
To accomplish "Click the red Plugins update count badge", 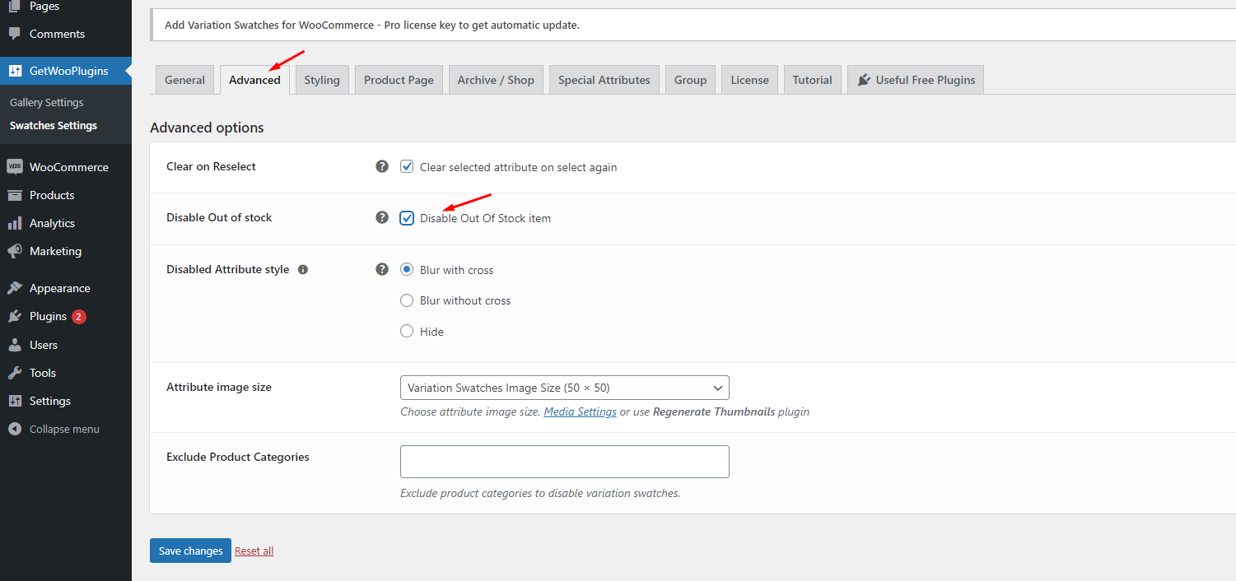I will coord(78,316).
